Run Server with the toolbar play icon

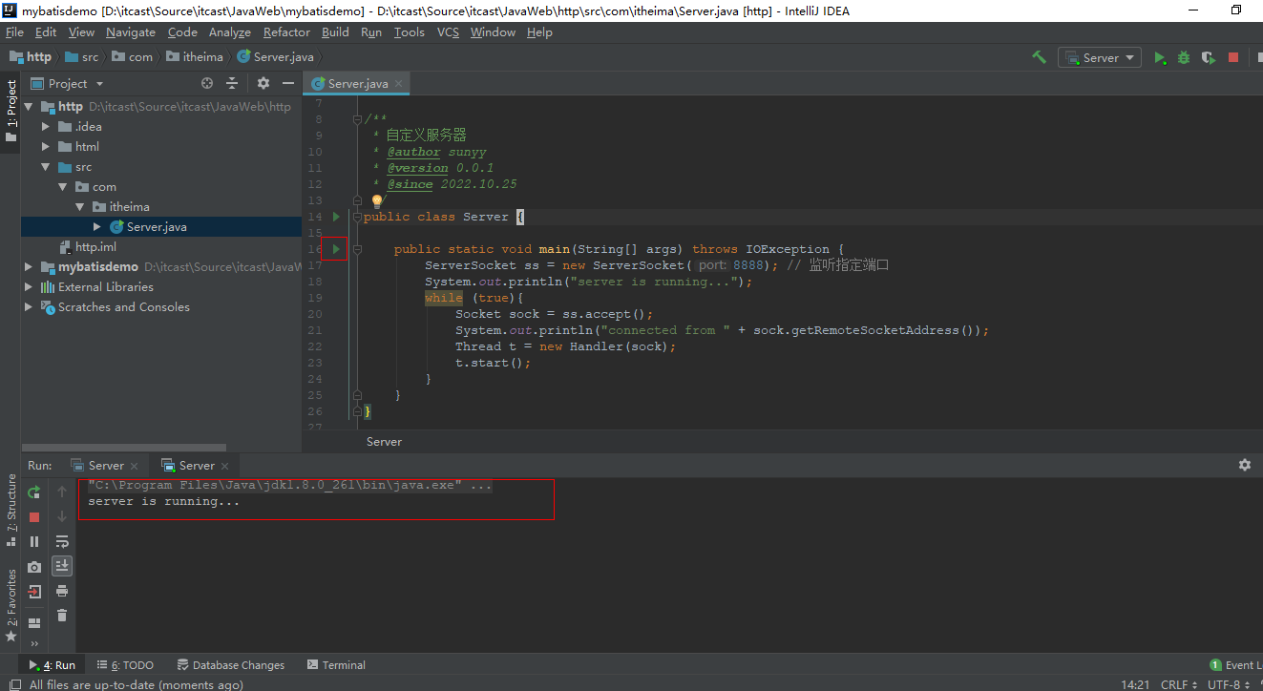tap(1160, 57)
